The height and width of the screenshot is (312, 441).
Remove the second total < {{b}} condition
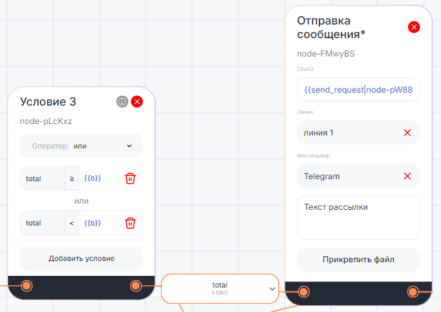[x=130, y=223]
